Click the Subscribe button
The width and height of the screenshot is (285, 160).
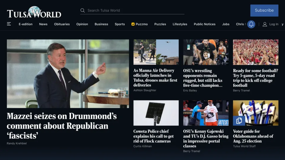click(264, 11)
